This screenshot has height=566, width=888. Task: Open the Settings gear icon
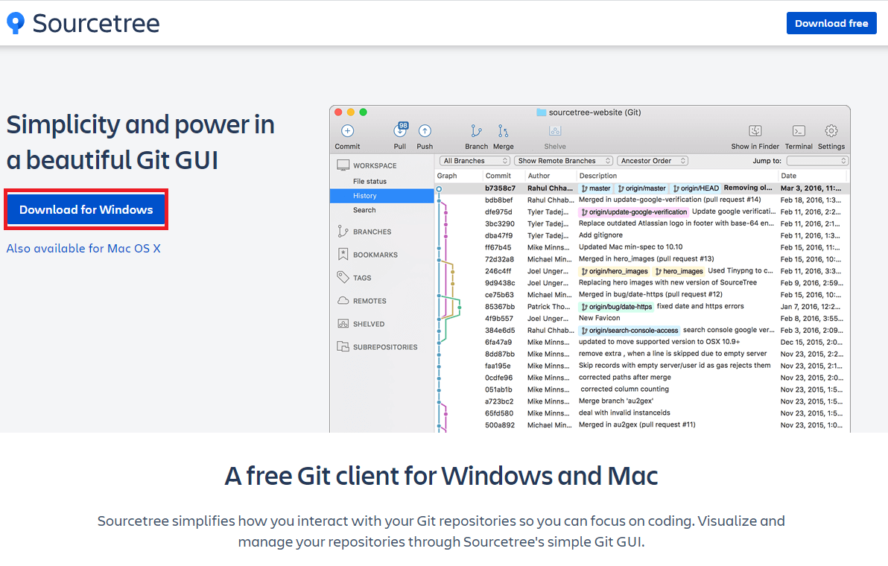click(831, 131)
